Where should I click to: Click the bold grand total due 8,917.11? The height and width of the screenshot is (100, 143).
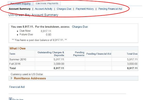pos(132,68)
